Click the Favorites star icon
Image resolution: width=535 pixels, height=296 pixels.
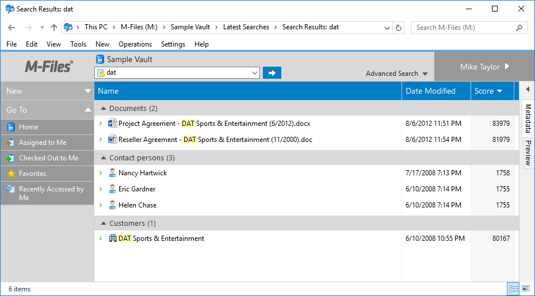(x=11, y=174)
